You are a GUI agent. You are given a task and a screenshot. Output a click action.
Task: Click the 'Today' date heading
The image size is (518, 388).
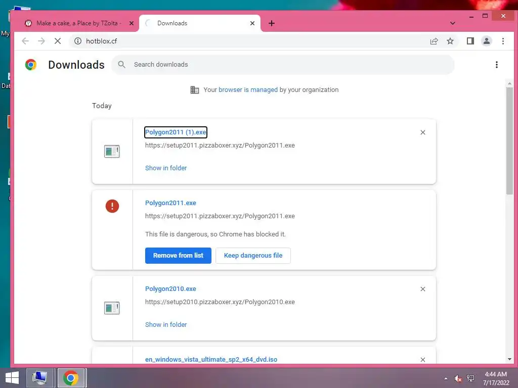pyautogui.click(x=102, y=106)
